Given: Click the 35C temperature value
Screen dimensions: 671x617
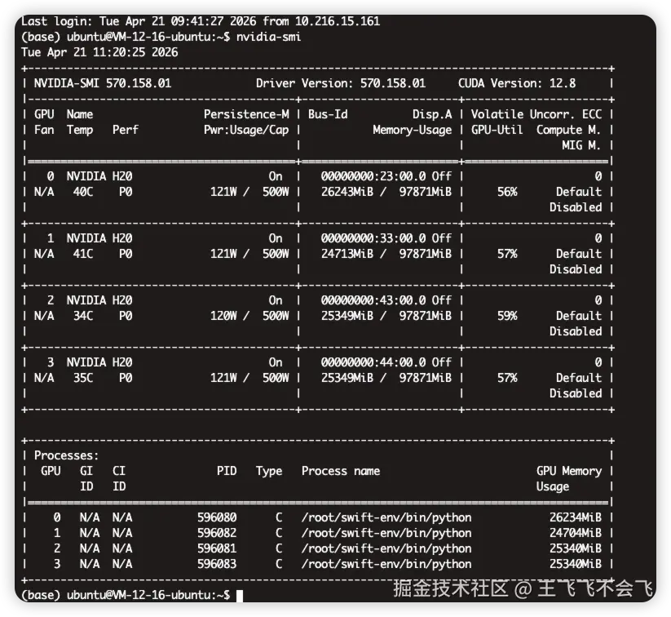Looking at the screenshot, I should (x=83, y=378).
